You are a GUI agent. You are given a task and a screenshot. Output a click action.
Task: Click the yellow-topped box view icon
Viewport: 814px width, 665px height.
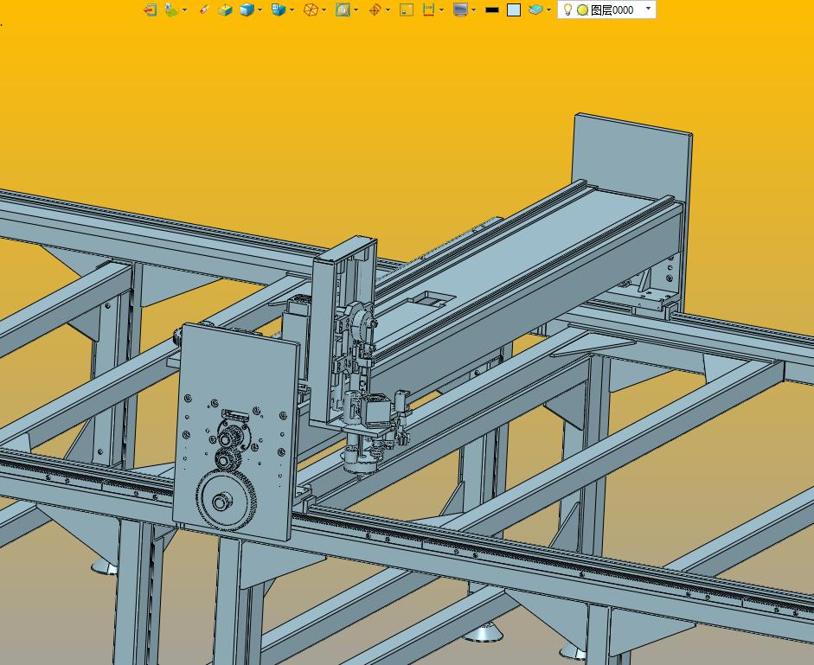tap(224, 10)
